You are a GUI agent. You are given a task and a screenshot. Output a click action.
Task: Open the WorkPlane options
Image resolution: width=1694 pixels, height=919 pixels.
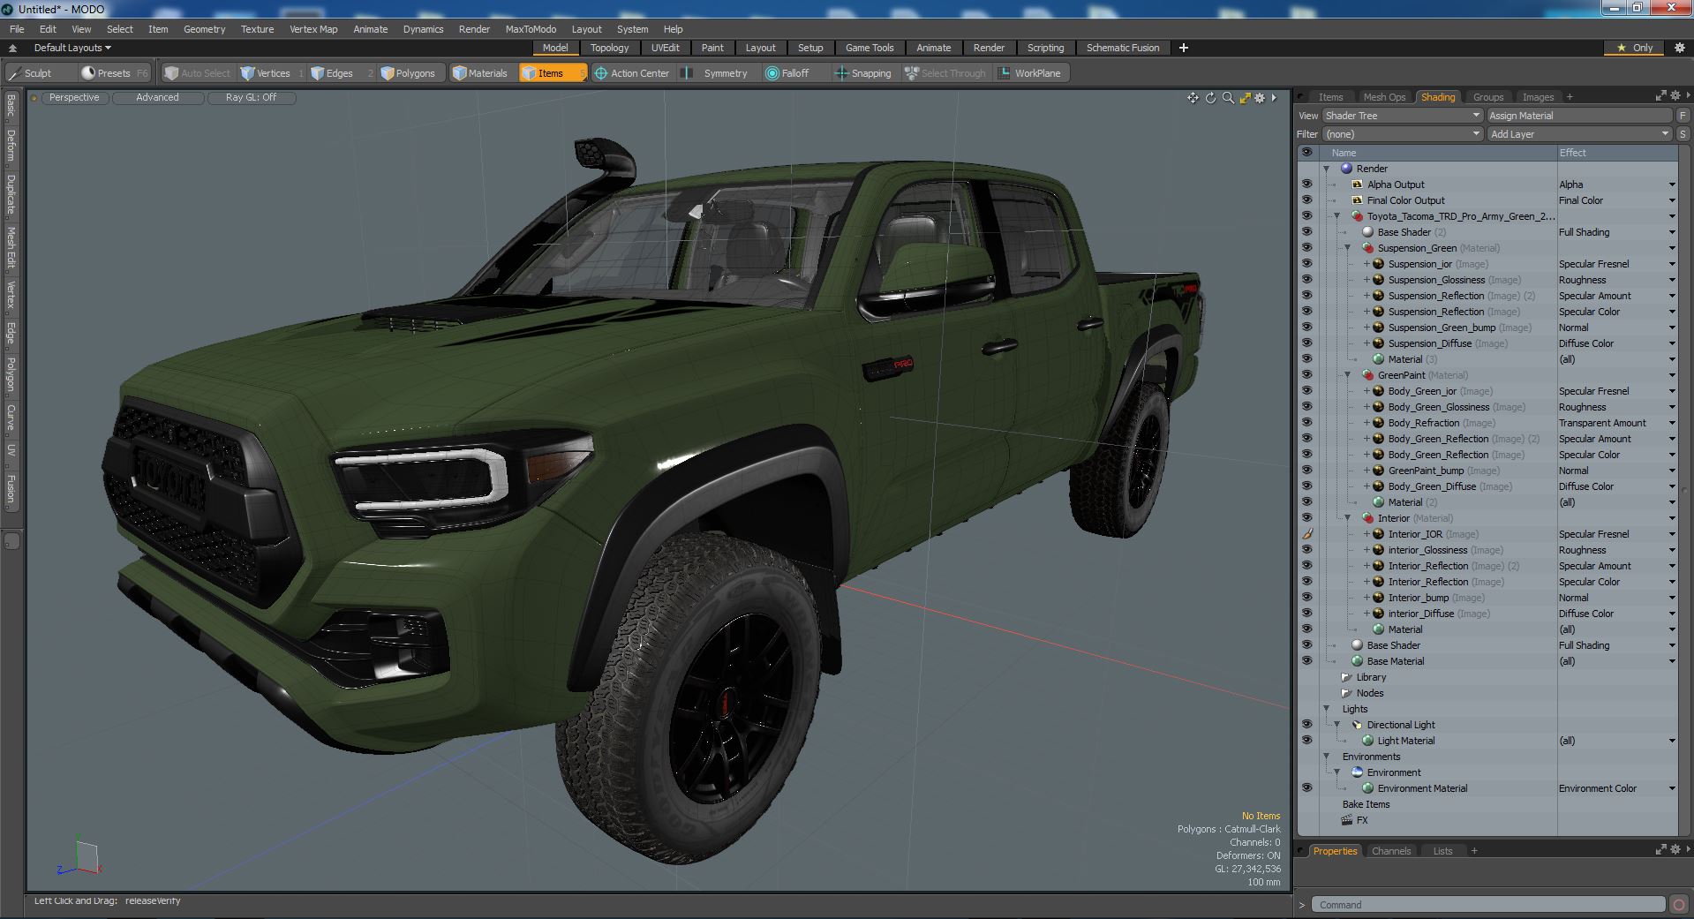coord(1030,73)
